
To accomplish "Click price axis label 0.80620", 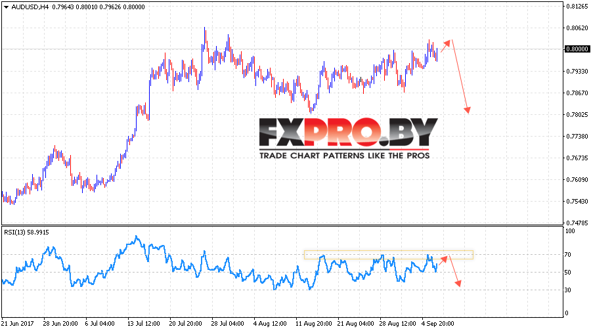I will pyautogui.click(x=577, y=28).
